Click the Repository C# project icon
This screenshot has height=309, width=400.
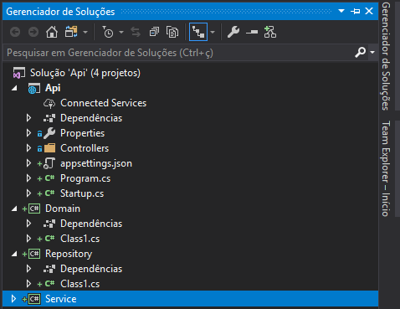click(x=34, y=254)
